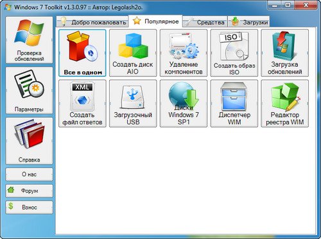Open Удаление компонентов tool
Screen dimensions: 321x239
184,53
